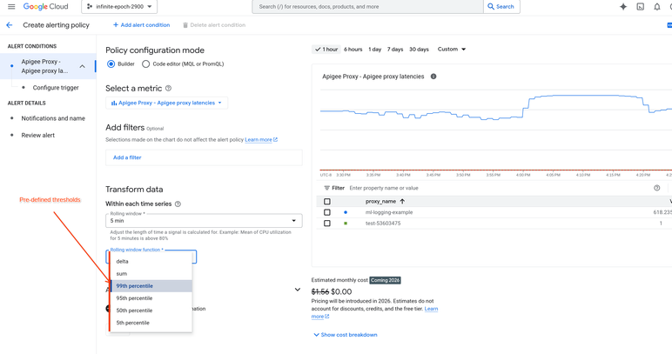Open the Rolling window 5 min dropdown
672x354 pixels.
(x=204, y=221)
